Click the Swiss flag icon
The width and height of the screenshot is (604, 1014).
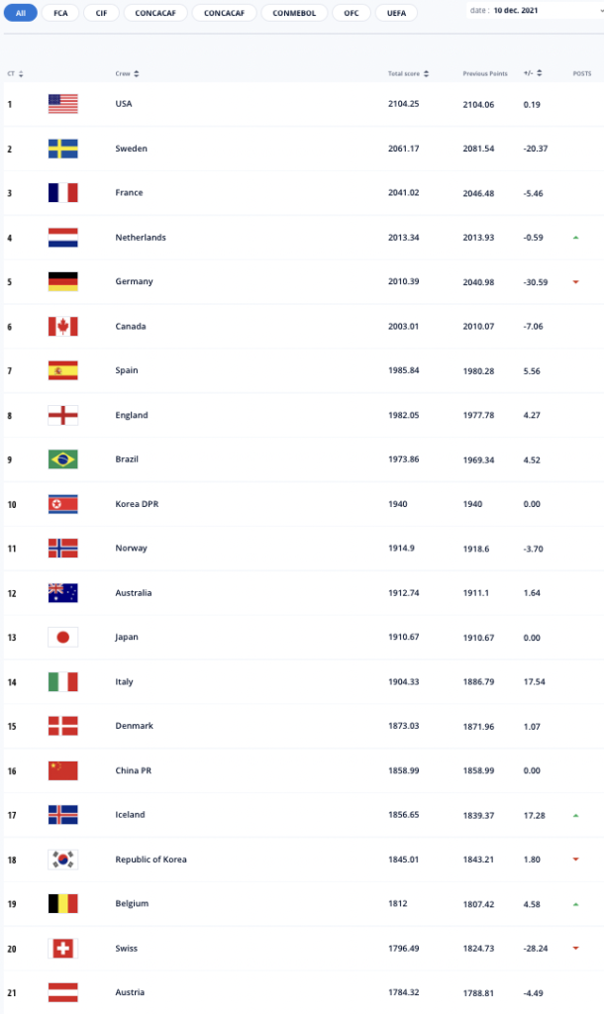pos(62,949)
